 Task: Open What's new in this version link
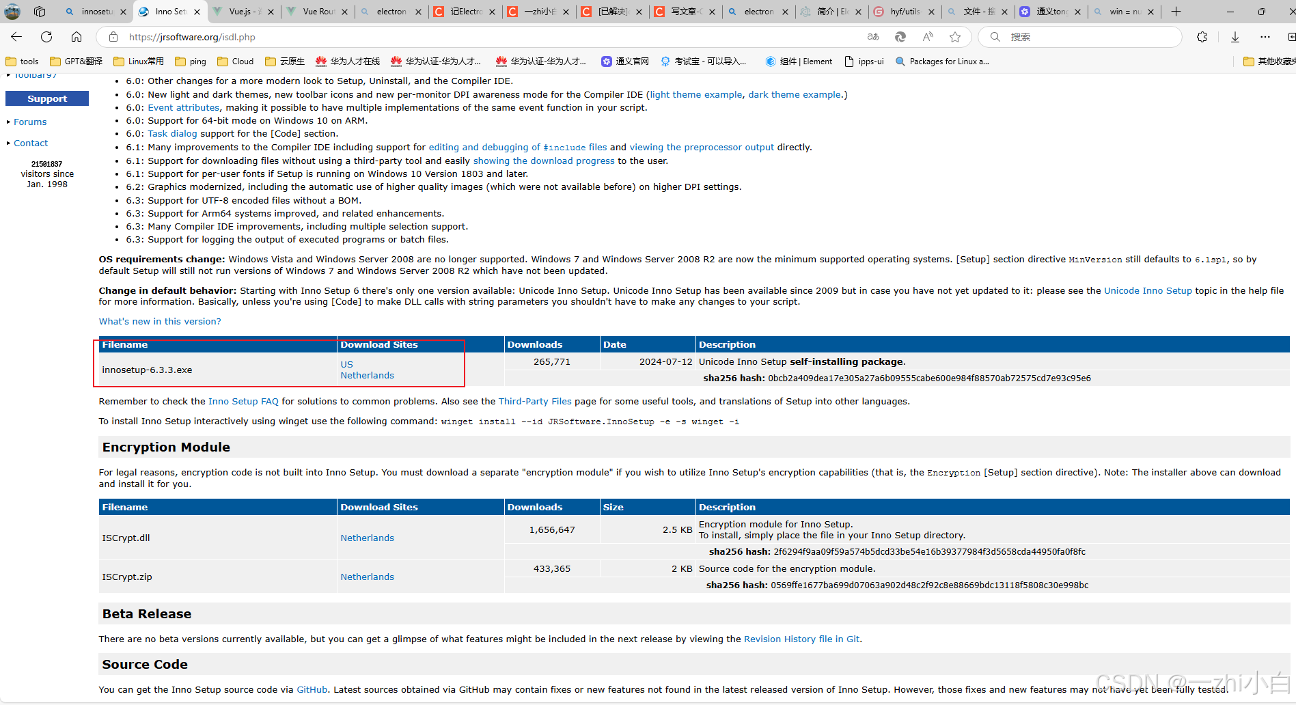160,322
